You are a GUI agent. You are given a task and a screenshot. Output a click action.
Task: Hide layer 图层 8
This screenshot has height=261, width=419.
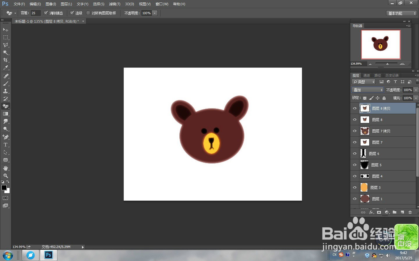[355, 119]
